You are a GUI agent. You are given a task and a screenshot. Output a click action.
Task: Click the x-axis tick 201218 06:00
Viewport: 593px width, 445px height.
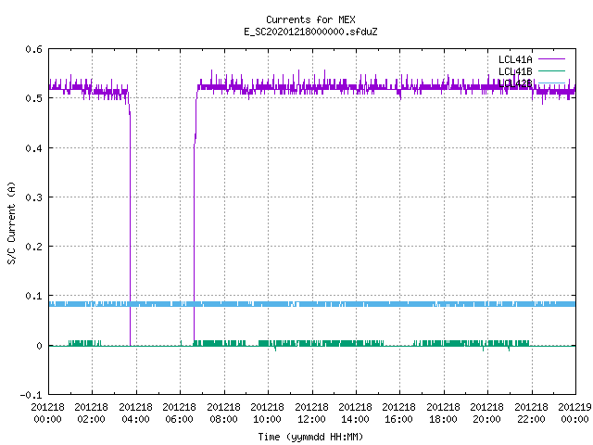pyautogui.click(x=179, y=413)
